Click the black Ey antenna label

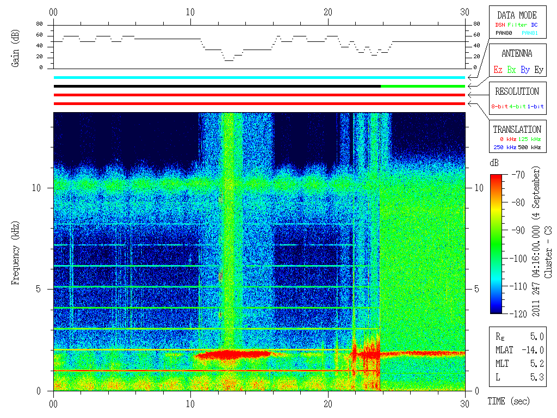tap(539, 70)
